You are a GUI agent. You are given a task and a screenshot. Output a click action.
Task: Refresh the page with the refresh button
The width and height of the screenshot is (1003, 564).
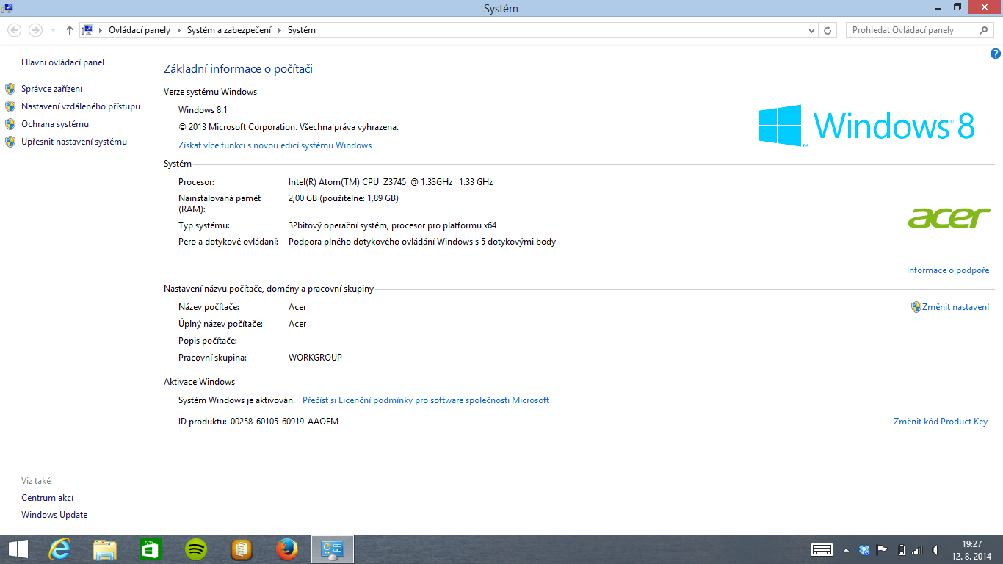point(828,30)
